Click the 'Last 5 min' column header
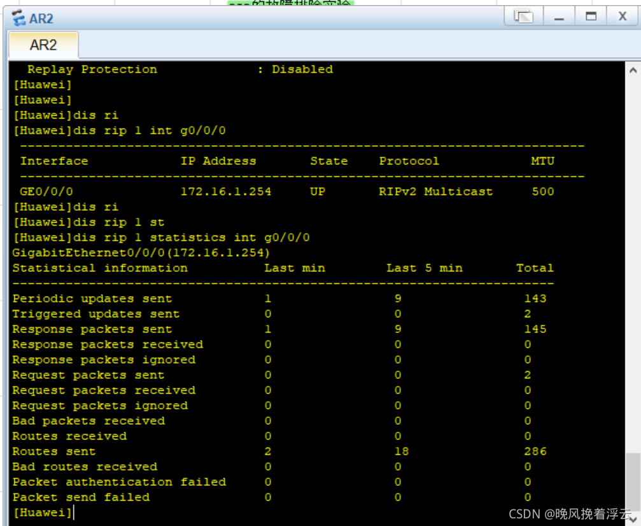Image resolution: width=641 pixels, height=526 pixels. coord(425,268)
